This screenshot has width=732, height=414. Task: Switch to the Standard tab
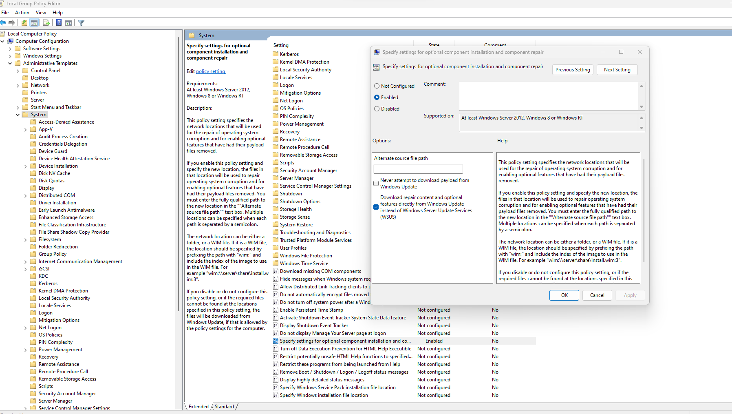224,407
